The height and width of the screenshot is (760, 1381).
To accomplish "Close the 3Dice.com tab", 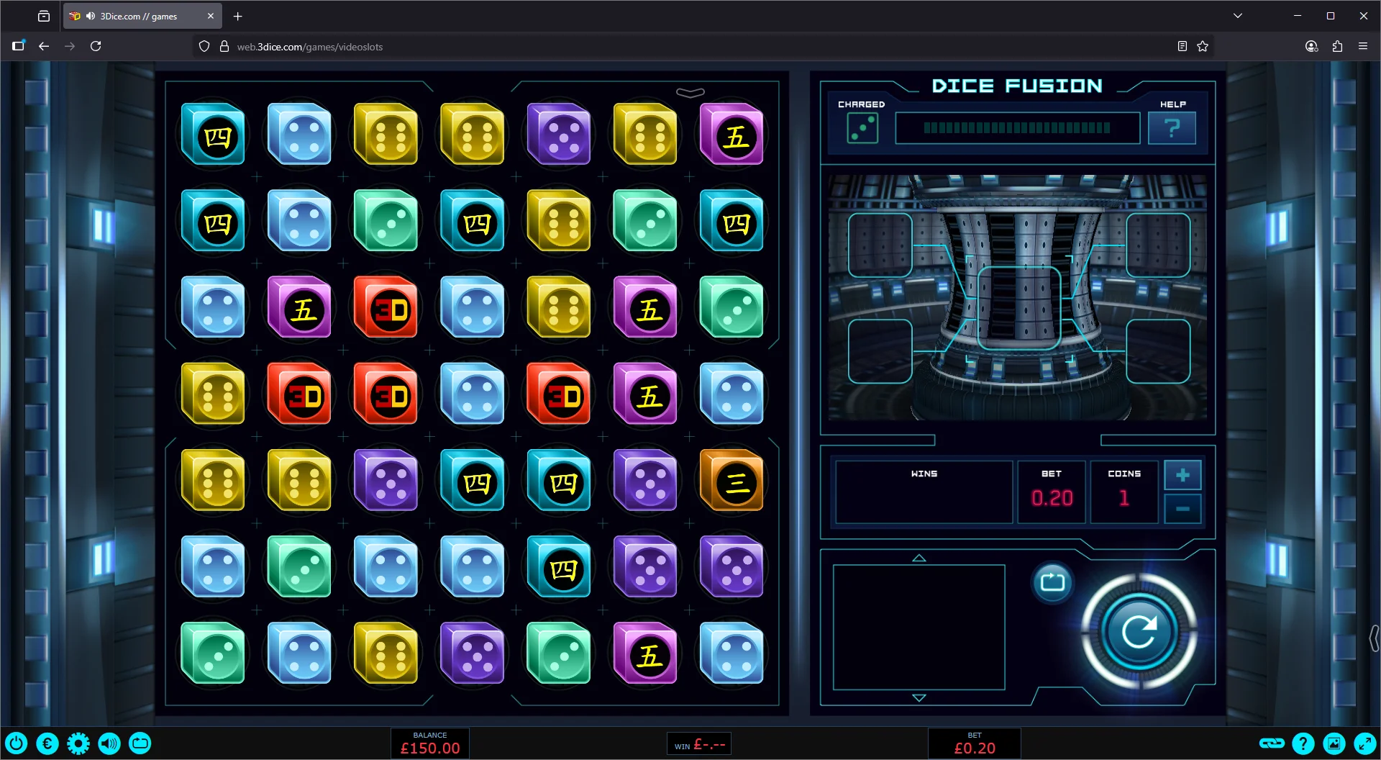I will (x=211, y=16).
